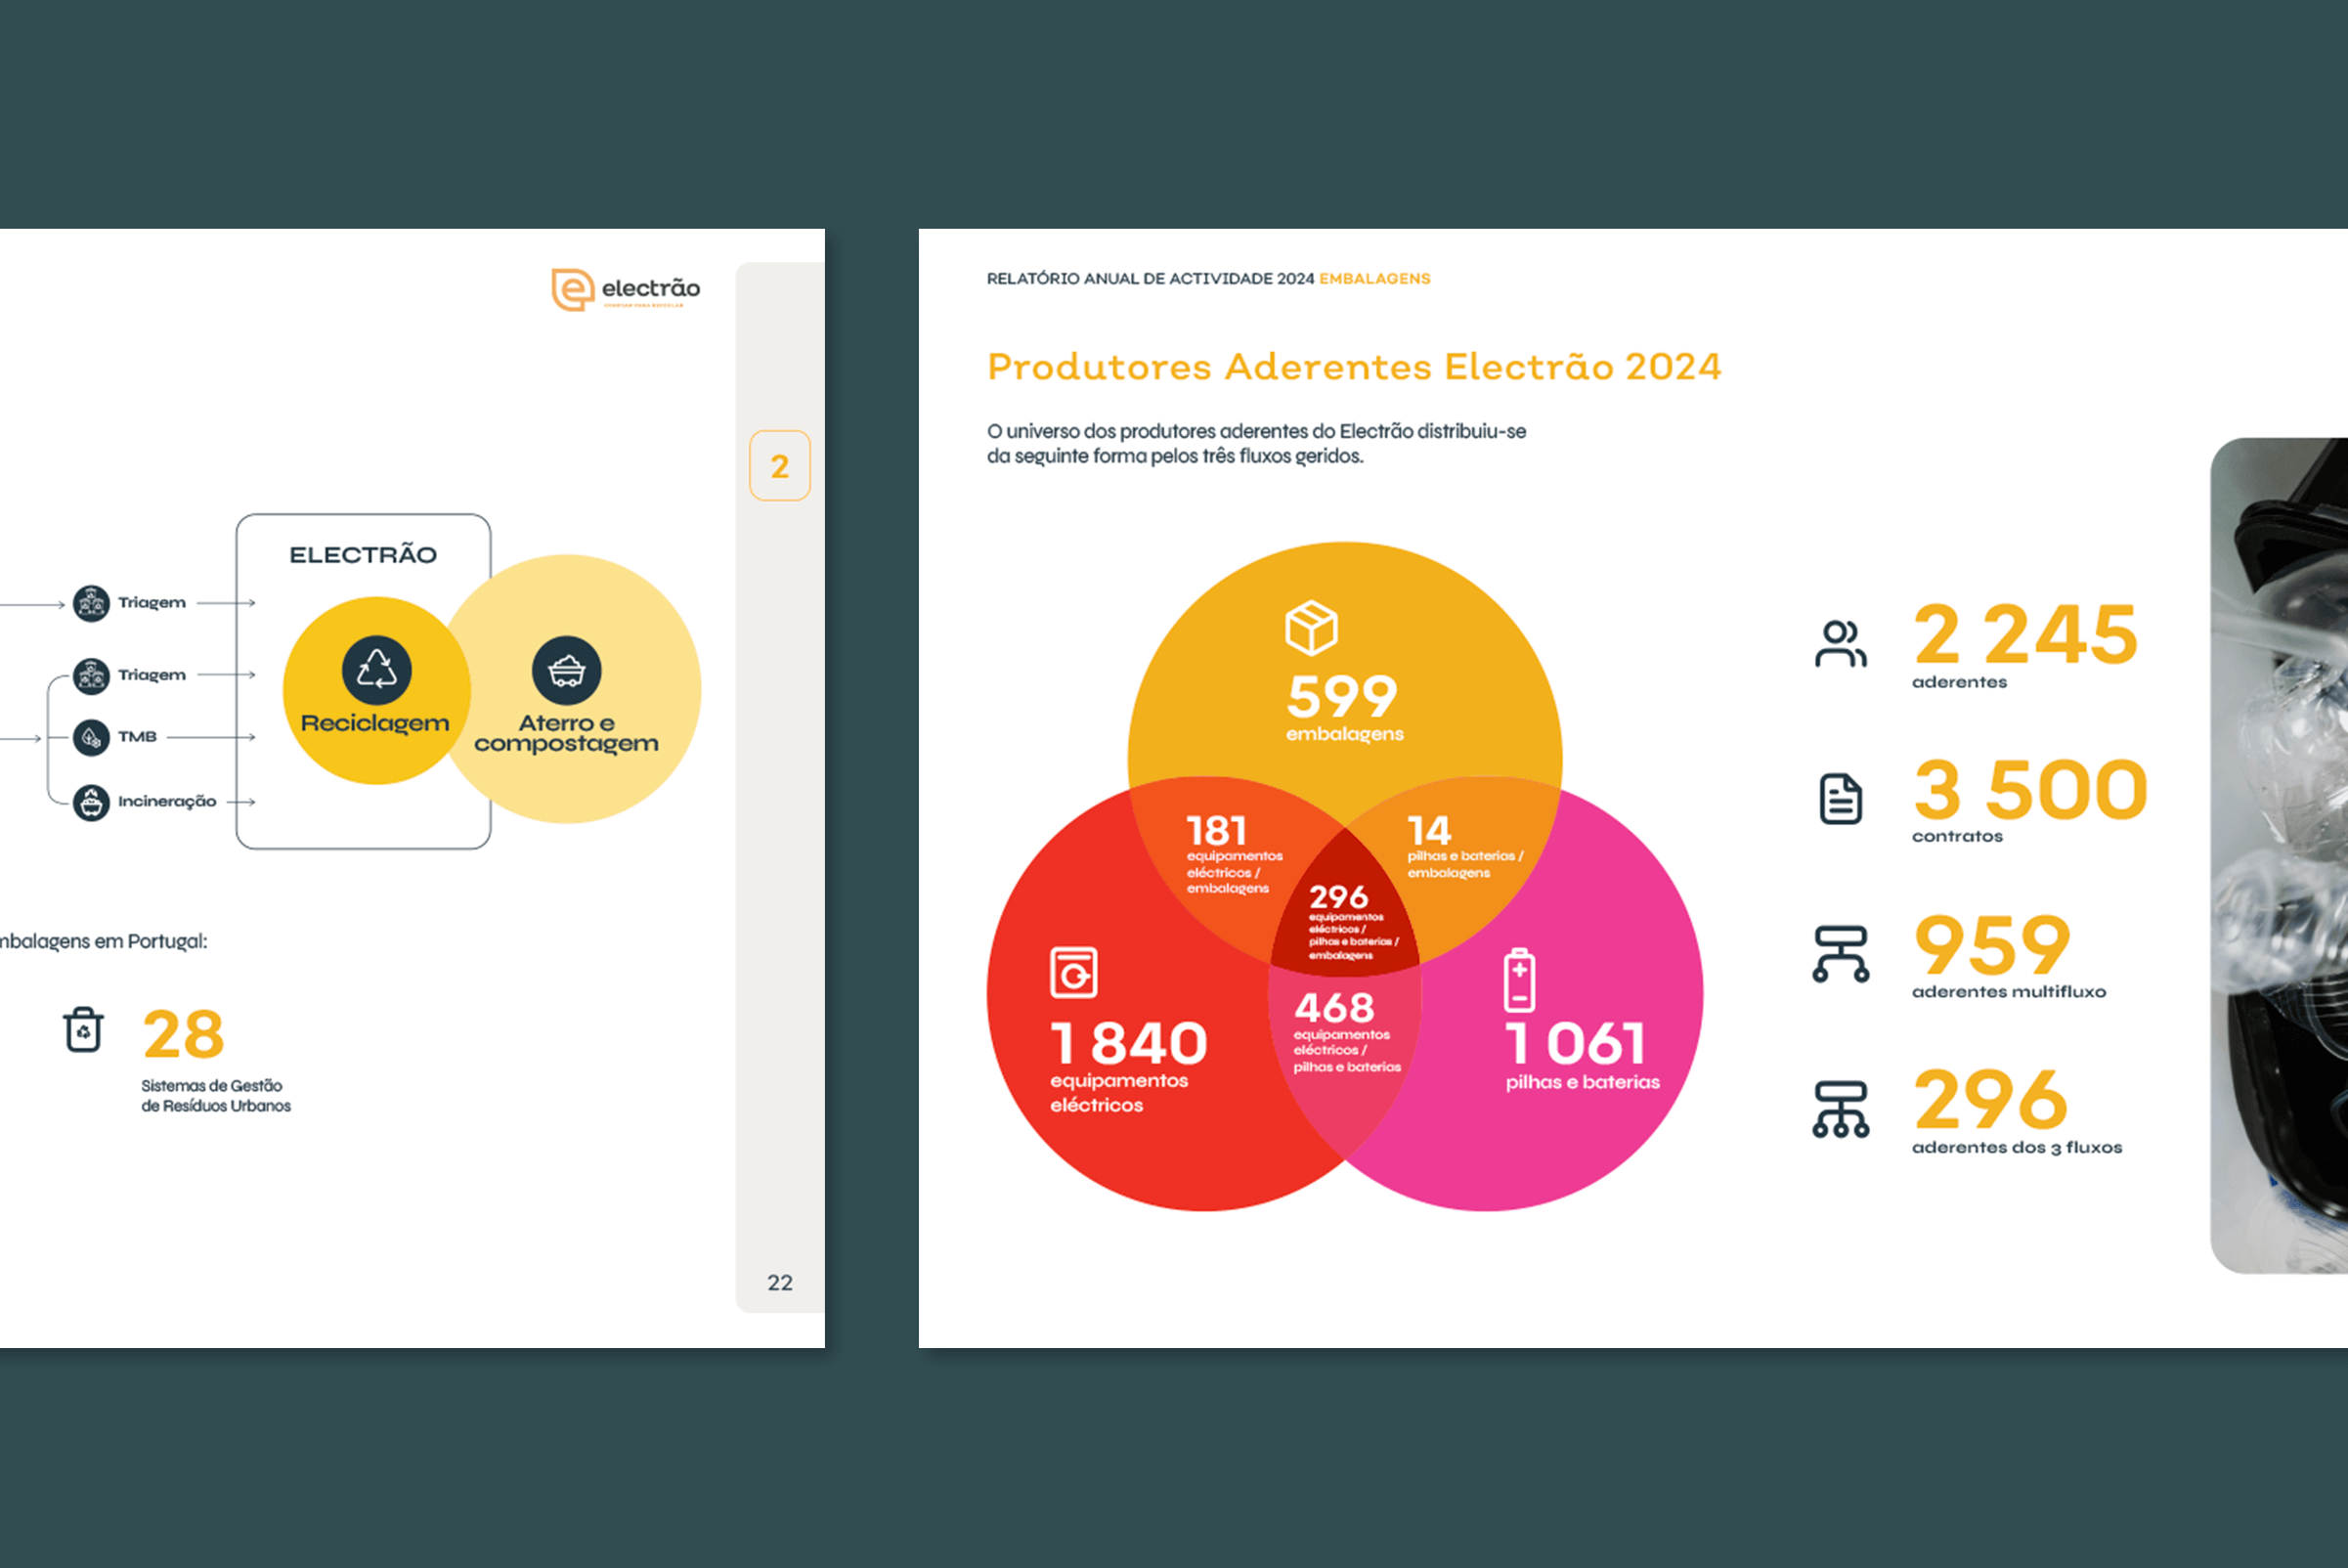Viewport: 2348px width, 1568px height.
Task: Click the 'Aterro e compostagem' label
Action: tap(566, 733)
